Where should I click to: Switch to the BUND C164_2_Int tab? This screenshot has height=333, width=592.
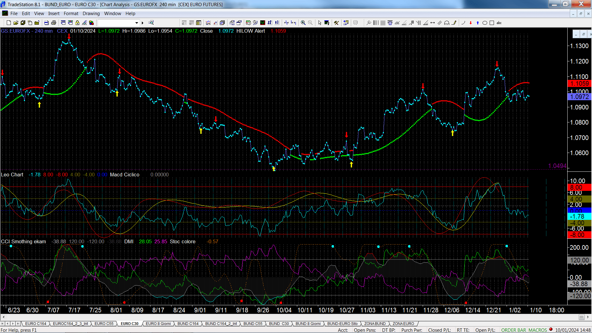pos(221,324)
